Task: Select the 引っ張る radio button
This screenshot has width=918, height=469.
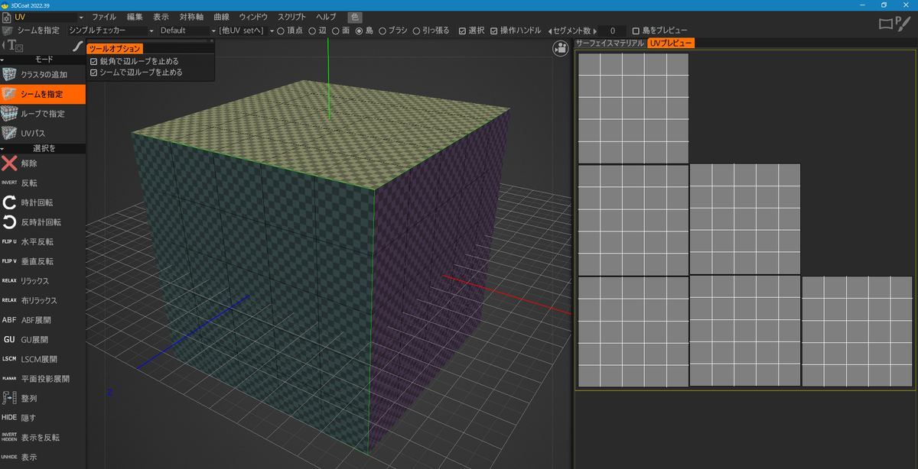Action: [417, 31]
